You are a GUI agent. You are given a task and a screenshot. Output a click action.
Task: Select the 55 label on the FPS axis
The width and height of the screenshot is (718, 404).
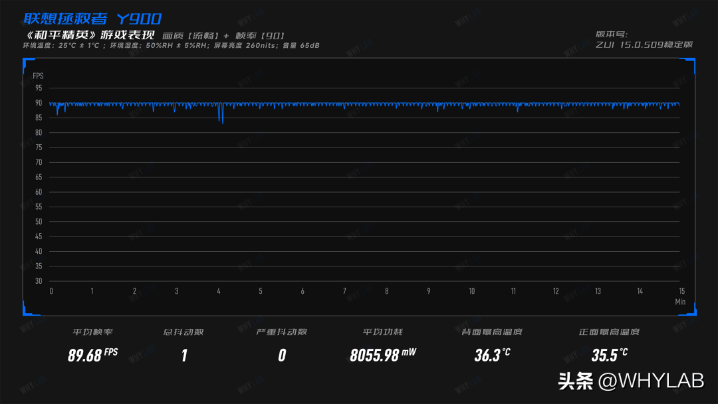[x=39, y=207]
